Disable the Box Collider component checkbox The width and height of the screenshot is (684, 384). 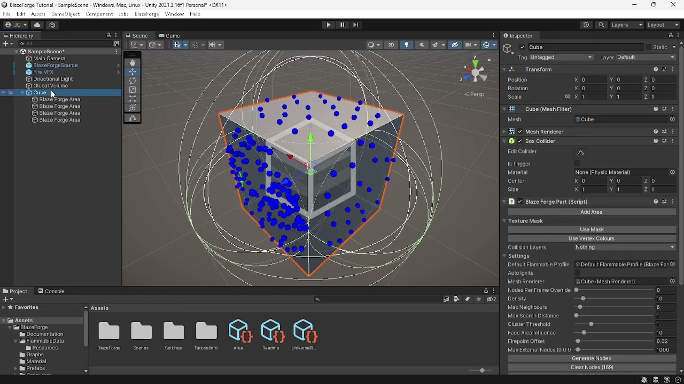pyautogui.click(x=520, y=141)
